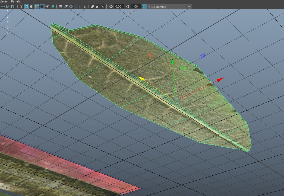Toggle Isolate select icon

(84, 7)
